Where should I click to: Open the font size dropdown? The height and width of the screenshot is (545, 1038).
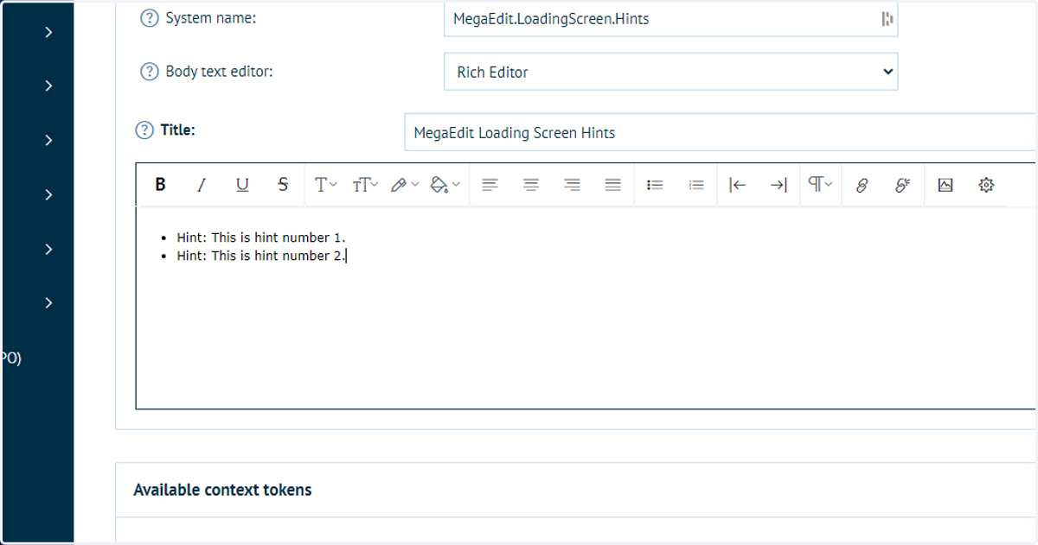[365, 184]
